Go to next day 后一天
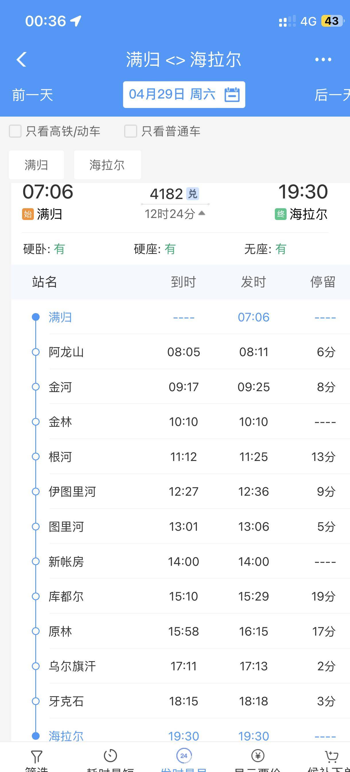This screenshot has height=772, width=350. click(332, 95)
